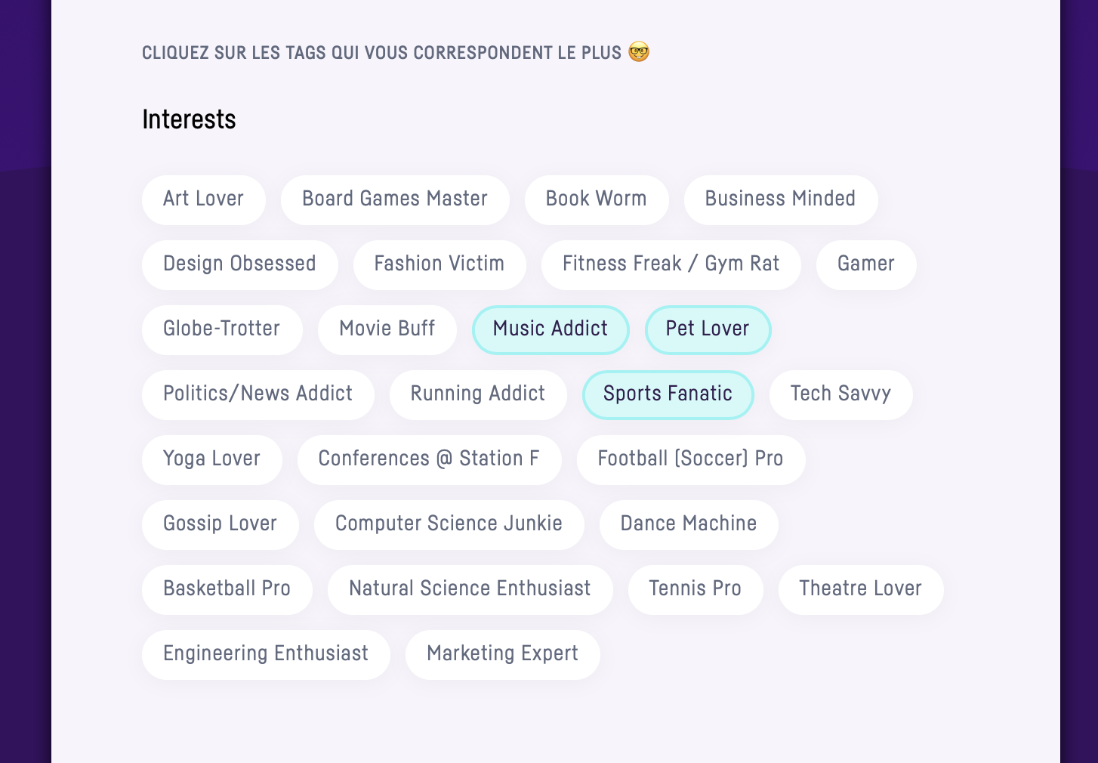This screenshot has height=763, width=1098.
Task: Pick the Tech Savvy tag
Action: [840, 394]
